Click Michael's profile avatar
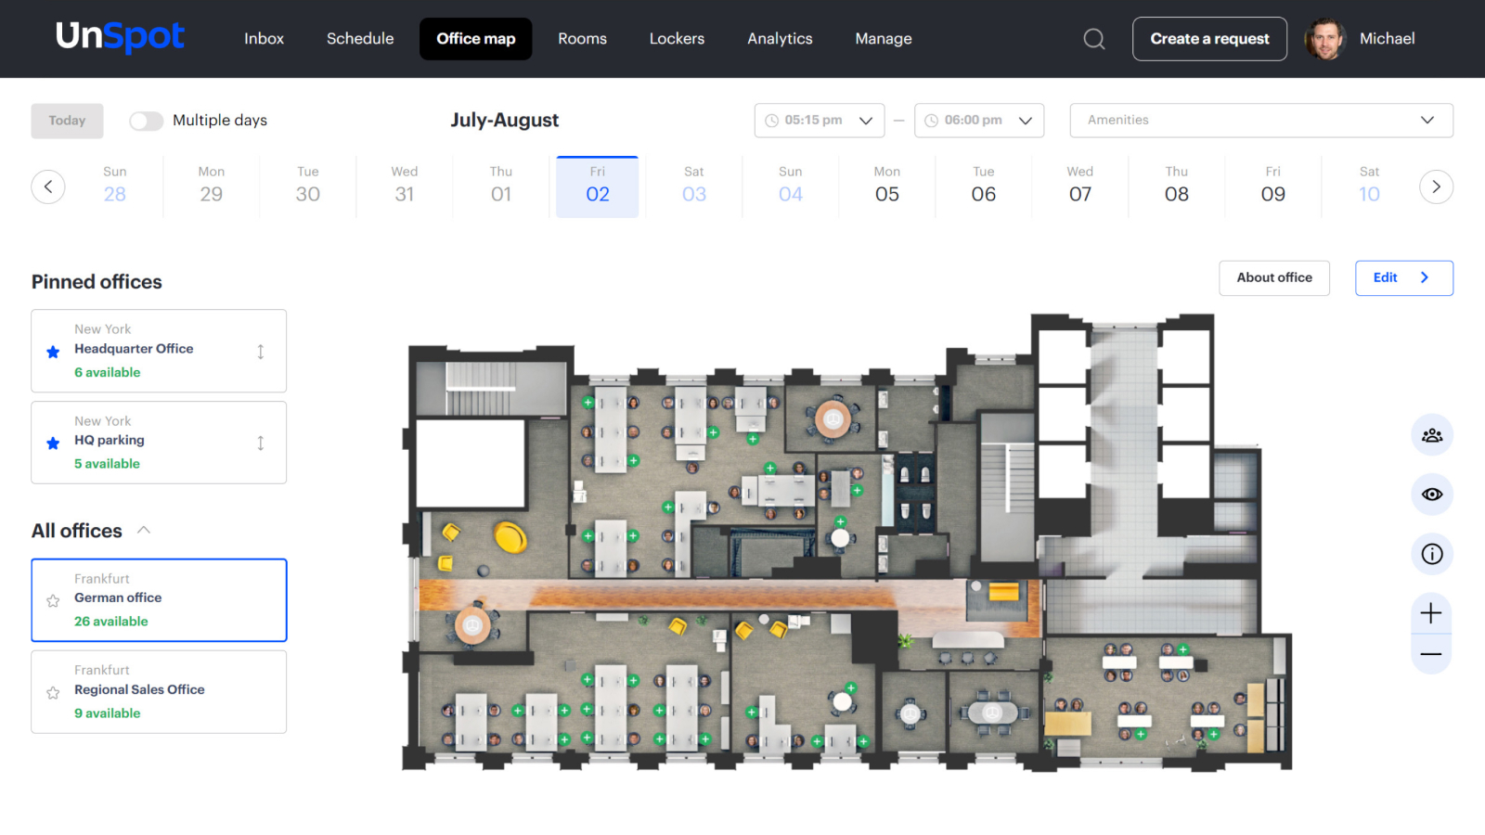Screen dimensions: 1485x835 1324,39
